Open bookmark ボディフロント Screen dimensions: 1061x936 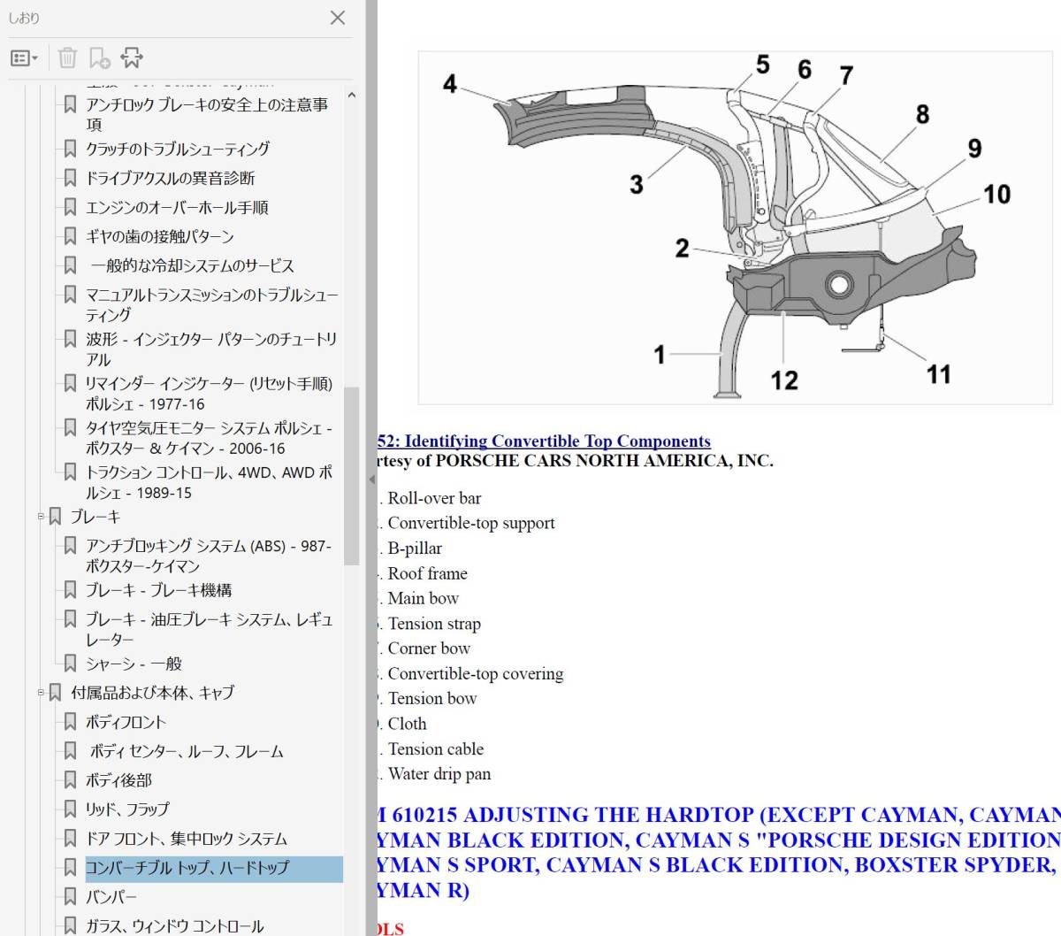pos(126,722)
